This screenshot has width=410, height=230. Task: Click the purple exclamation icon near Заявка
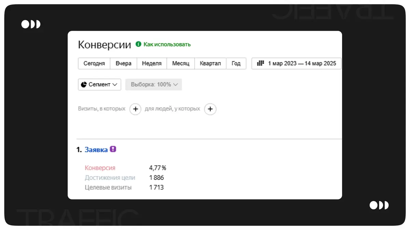pyautogui.click(x=113, y=149)
